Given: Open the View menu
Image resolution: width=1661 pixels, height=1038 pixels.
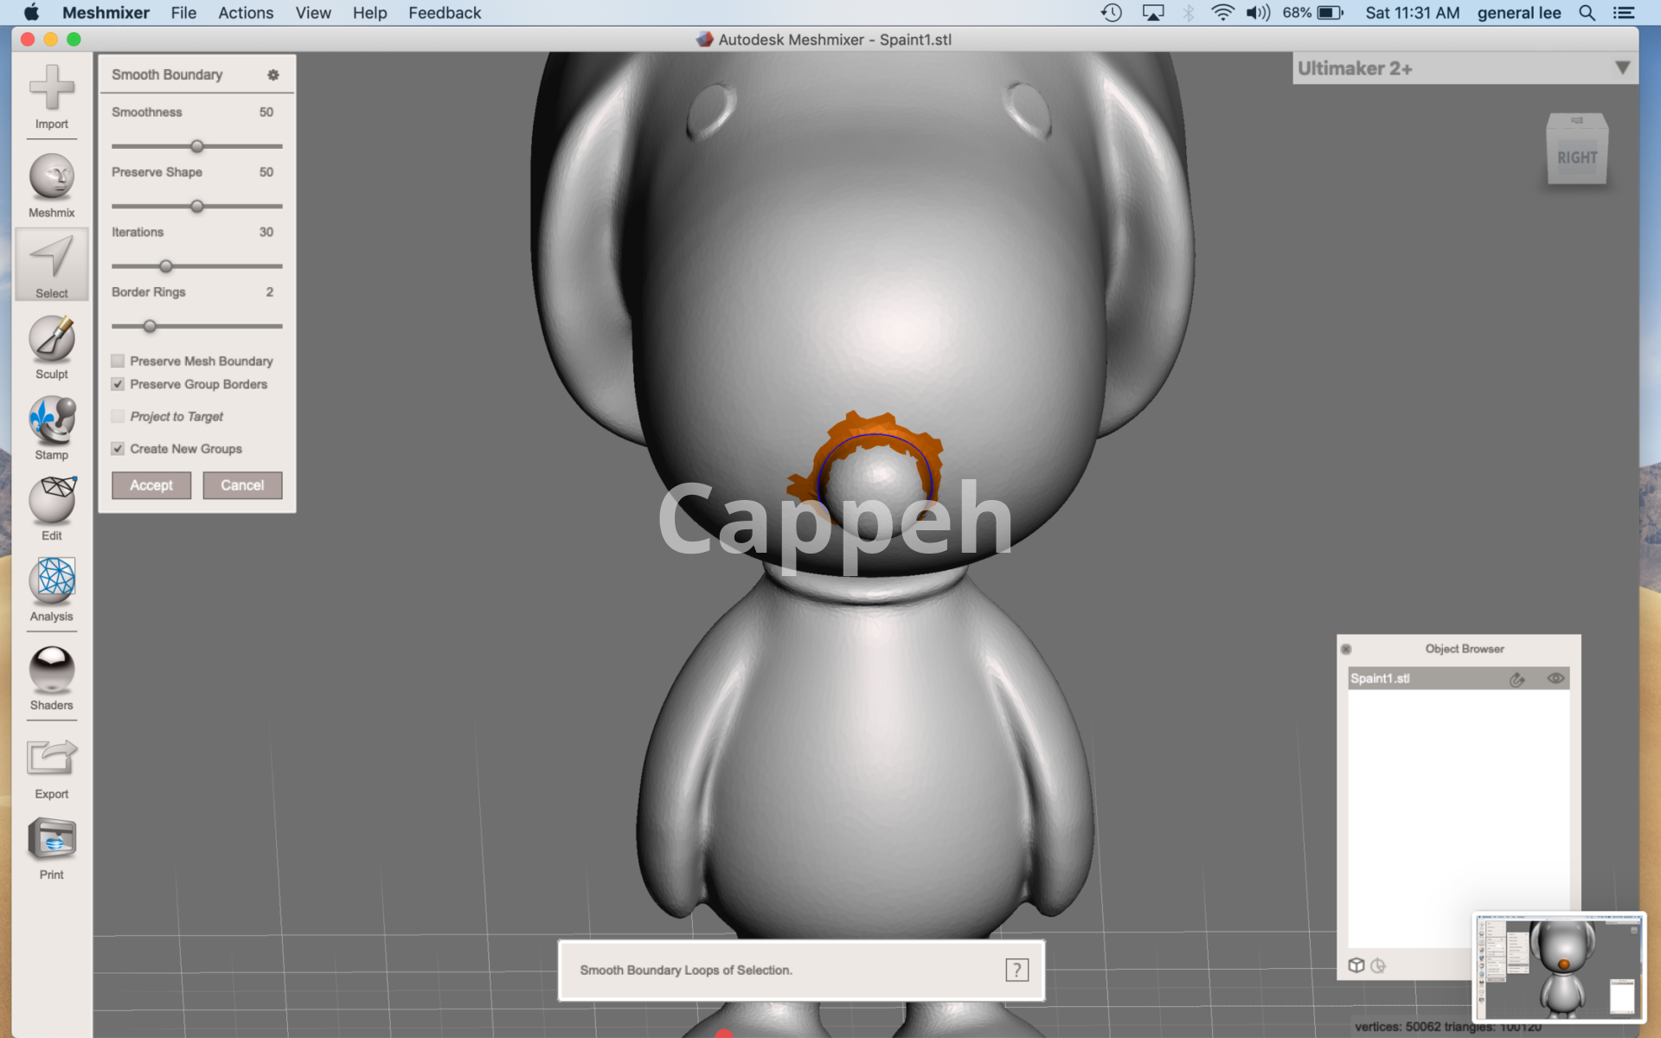Looking at the screenshot, I should pyautogui.click(x=312, y=13).
